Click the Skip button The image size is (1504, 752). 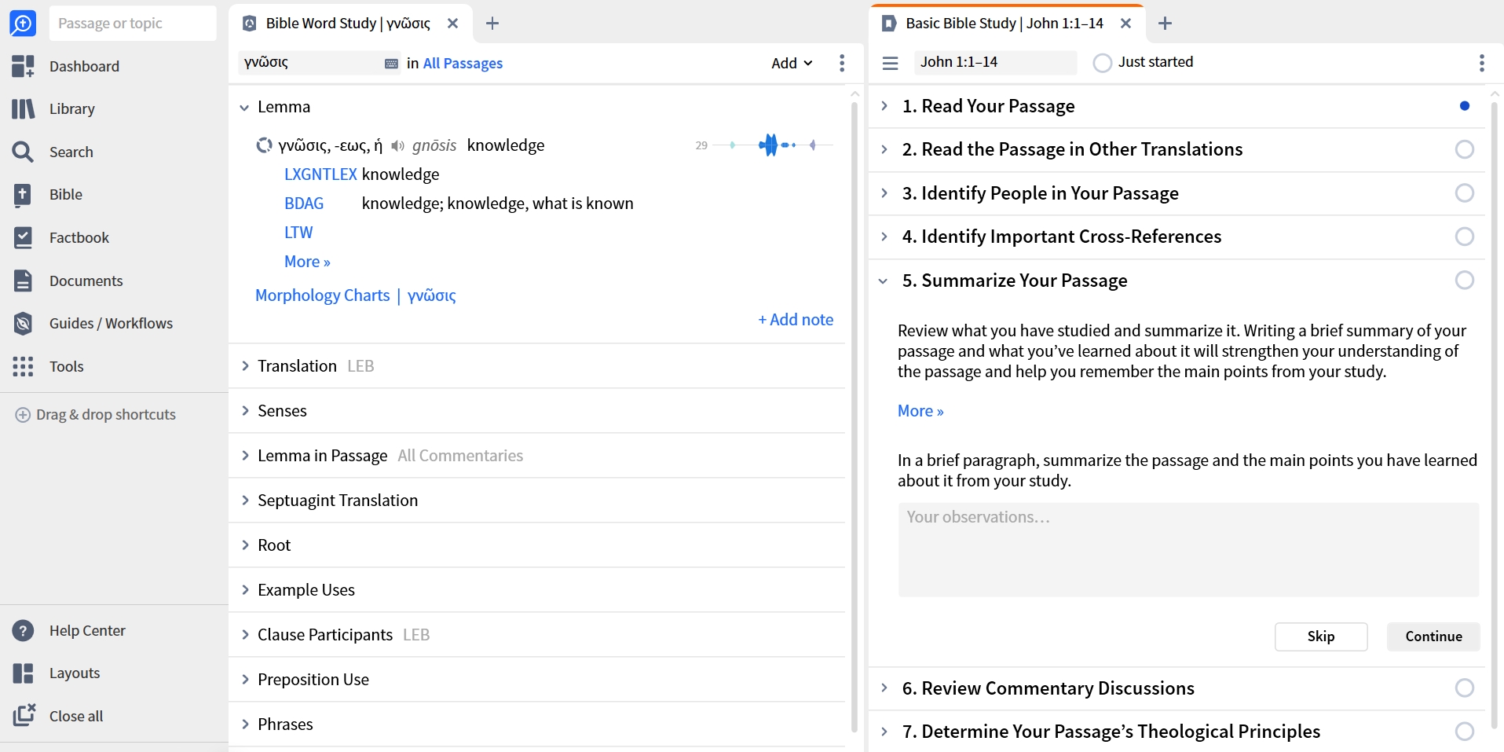tap(1321, 636)
